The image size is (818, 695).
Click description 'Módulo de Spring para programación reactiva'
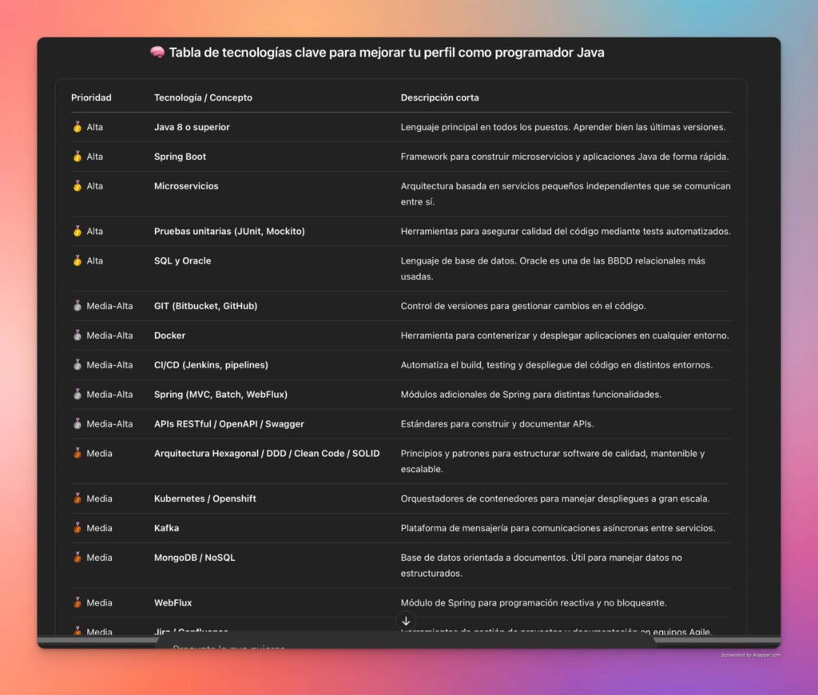tap(534, 602)
